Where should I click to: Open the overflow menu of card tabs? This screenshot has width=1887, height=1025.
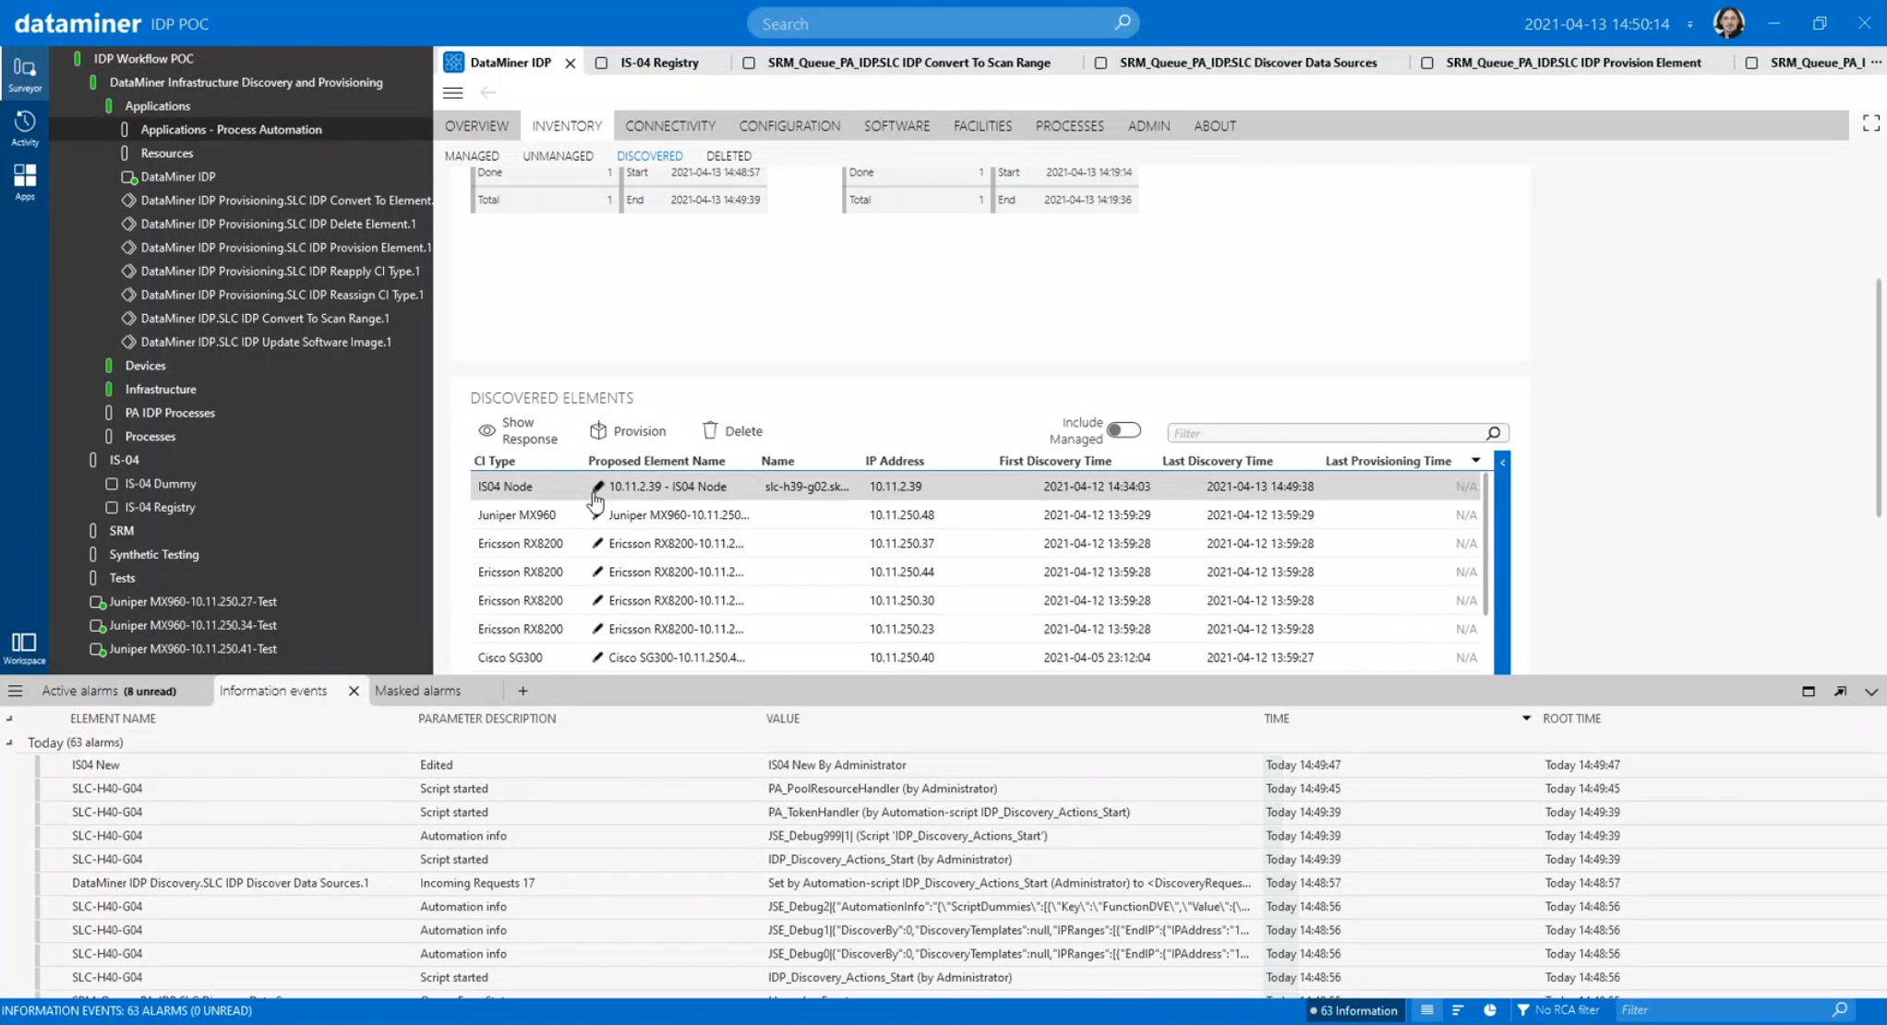coord(1876,63)
